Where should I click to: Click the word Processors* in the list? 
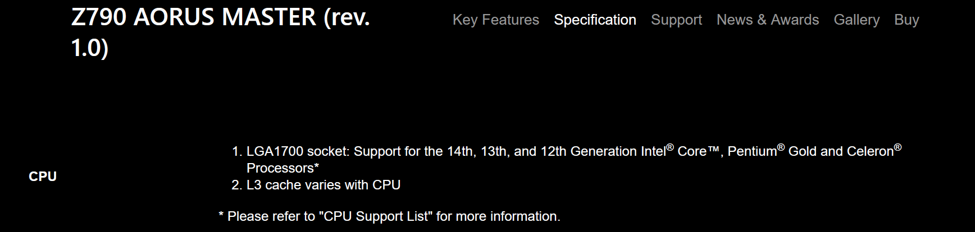283,168
